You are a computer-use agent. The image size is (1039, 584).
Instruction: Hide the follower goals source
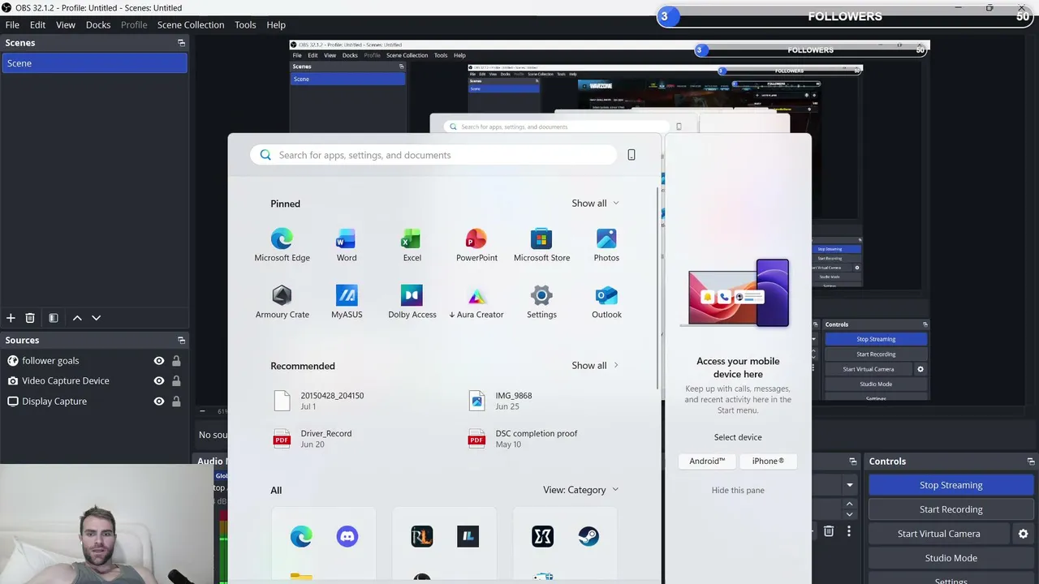coord(159,361)
